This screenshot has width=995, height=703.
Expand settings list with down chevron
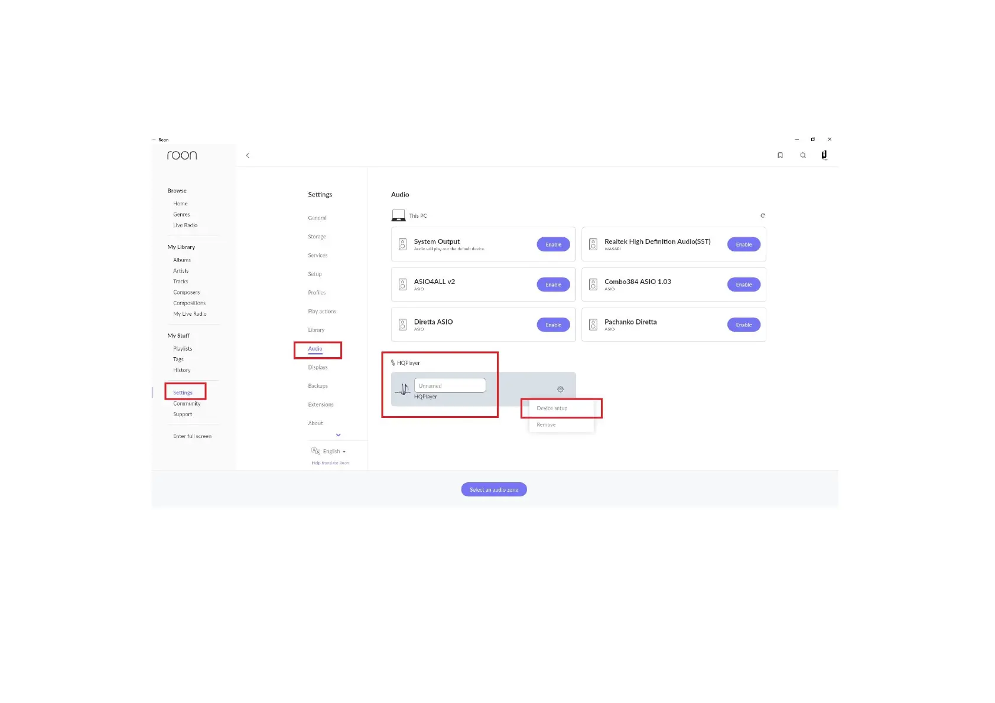tap(338, 435)
